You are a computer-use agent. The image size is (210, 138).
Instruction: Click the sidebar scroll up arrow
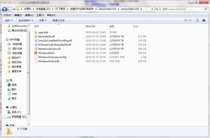(x=29, y=25)
